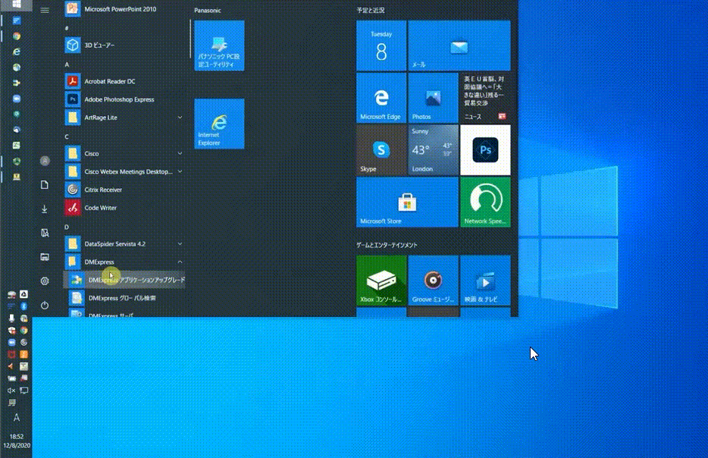Click the Google Drive tray icon
Viewport: 708px width, 458px height.
(x=23, y=294)
